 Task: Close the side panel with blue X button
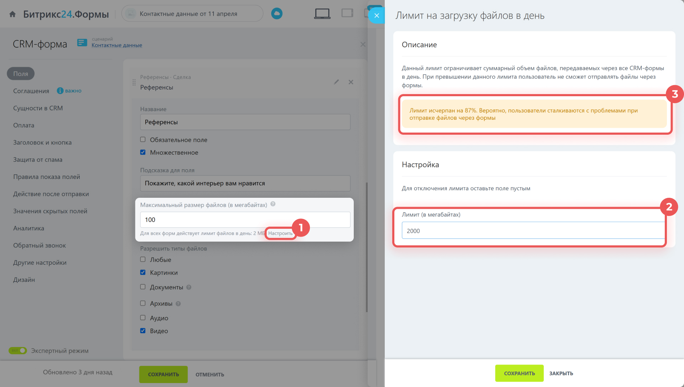(377, 15)
